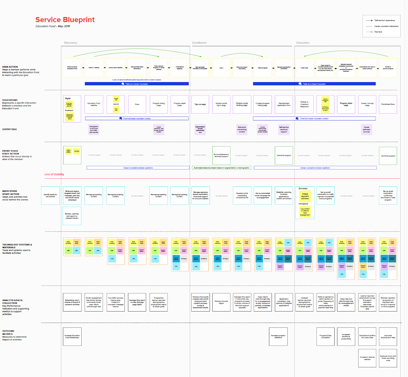
Task: Click the yellow 'Initiate payment activities' sticky note
Action: point(305,196)
